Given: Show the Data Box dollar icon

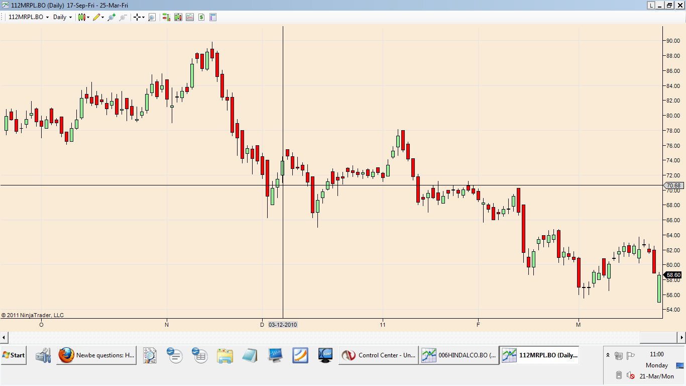Looking at the screenshot, I should (x=201, y=17).
